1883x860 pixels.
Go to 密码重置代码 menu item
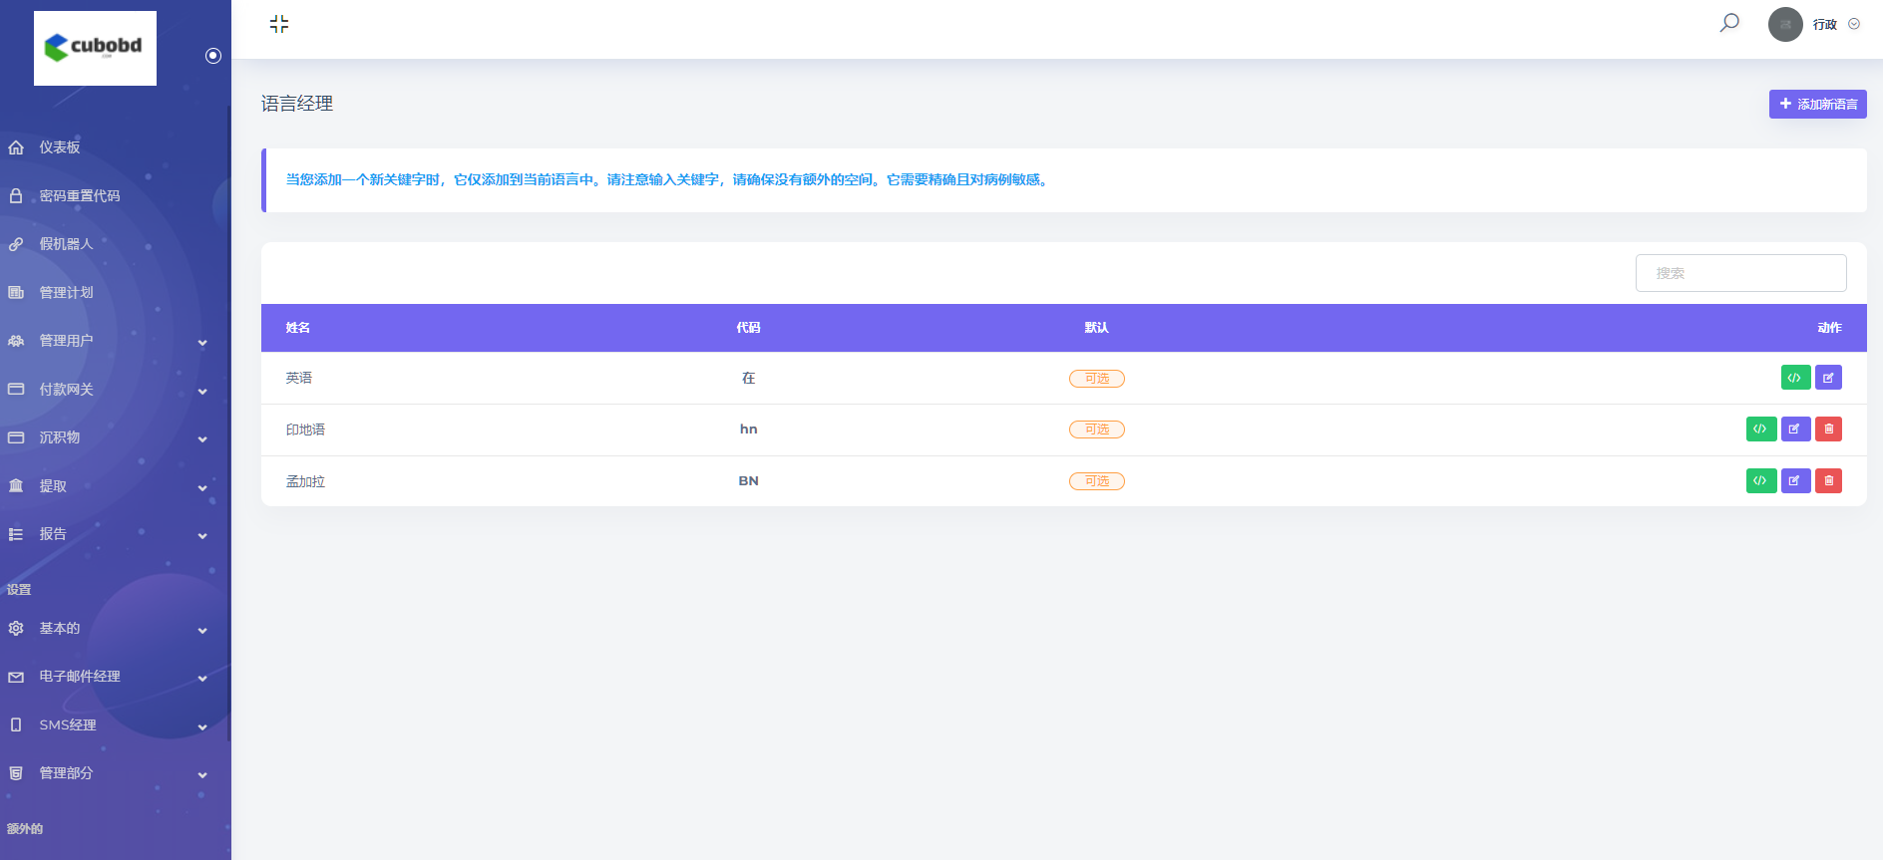pyautogui.click(x=80, y=196)
